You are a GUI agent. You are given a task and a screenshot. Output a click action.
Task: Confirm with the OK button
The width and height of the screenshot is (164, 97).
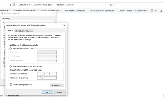pyautogui.click(x=47, y=92)
